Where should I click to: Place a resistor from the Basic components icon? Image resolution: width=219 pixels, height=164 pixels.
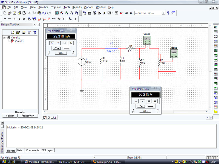click(x=10, y=19)
